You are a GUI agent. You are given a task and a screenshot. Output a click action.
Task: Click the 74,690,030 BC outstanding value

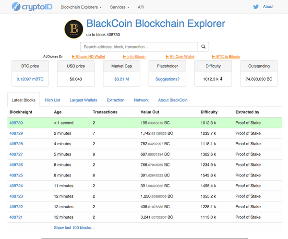[x=259, y=79]
